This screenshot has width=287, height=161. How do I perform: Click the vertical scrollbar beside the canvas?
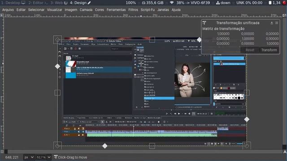click(284, 83)
